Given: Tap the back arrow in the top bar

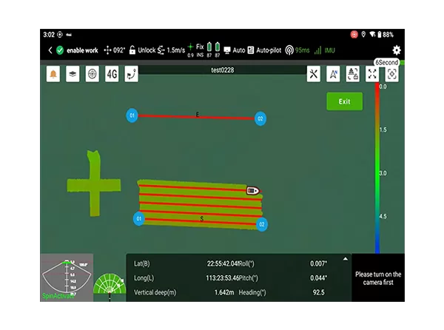Looking at the screenshot, I should click(50, 50).
